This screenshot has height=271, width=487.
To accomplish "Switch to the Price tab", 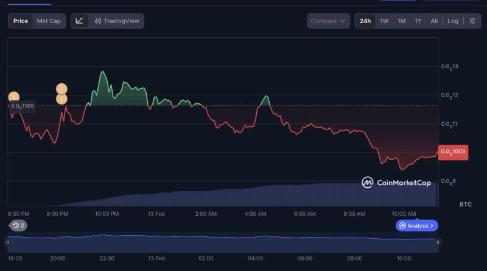I will click(x=21, y=21).
